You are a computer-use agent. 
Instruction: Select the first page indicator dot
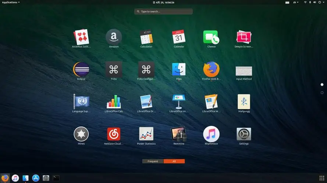click(322, 85)
